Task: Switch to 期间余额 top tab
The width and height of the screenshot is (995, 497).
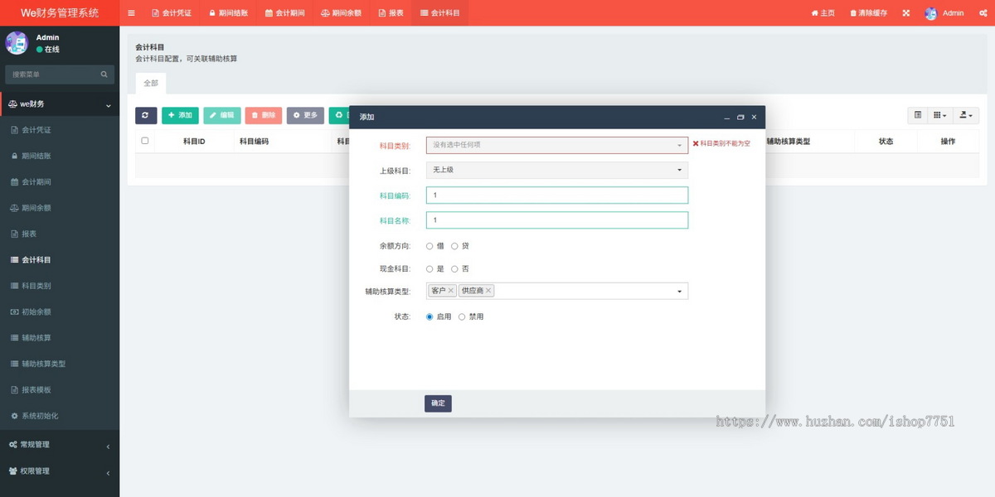Action: pyautogui.click(x=341, y=13)
